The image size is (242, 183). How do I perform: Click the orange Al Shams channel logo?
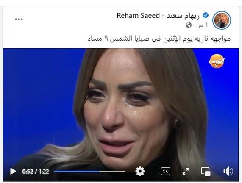[217, 61]
